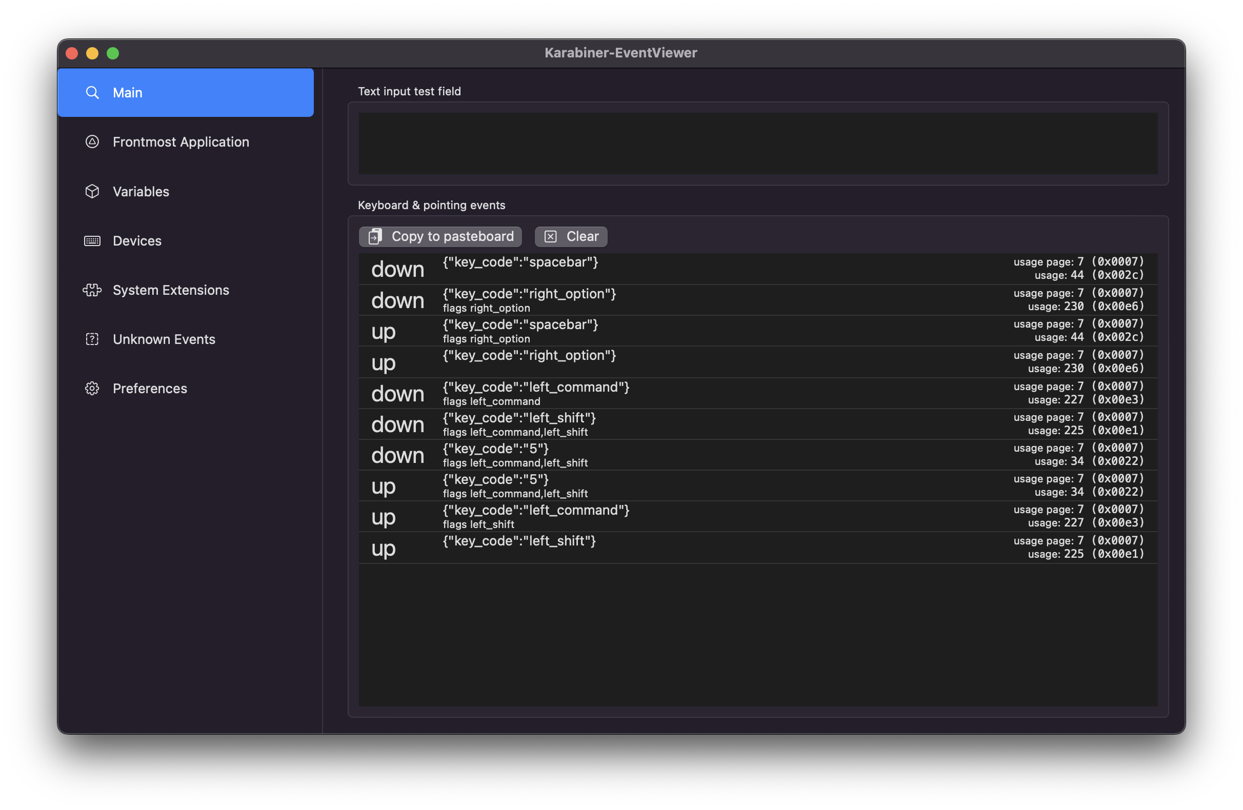Click the Frontmost Application triangle icon
Viewport: 1243px width, 810px height.
(92, 141)
